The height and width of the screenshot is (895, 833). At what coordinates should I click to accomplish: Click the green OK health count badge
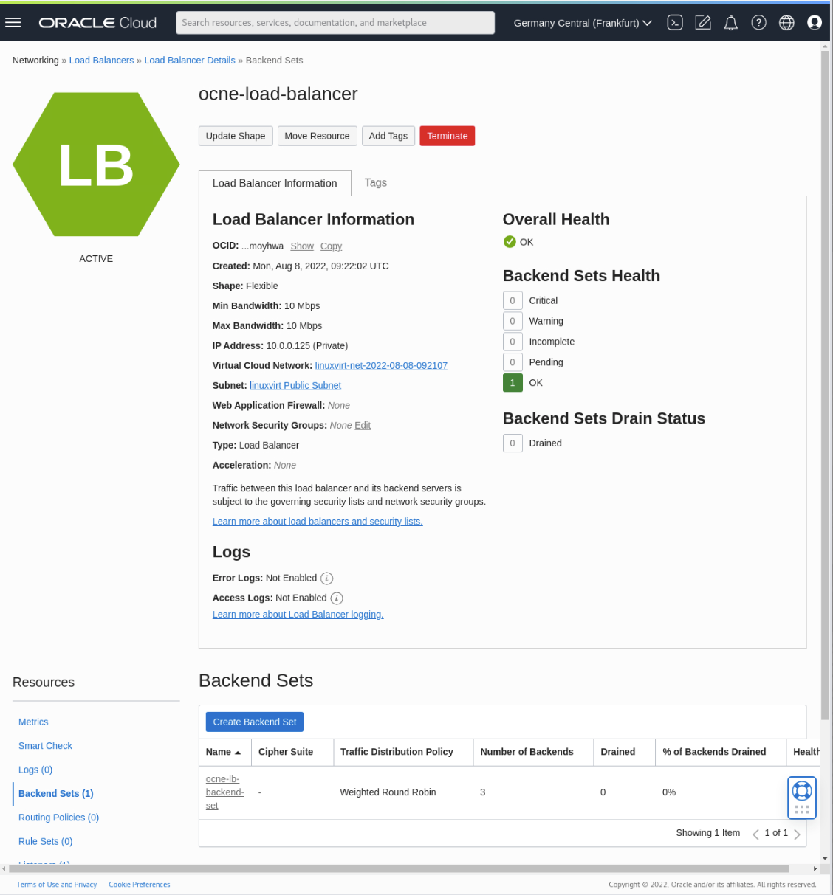coord(513,382)
